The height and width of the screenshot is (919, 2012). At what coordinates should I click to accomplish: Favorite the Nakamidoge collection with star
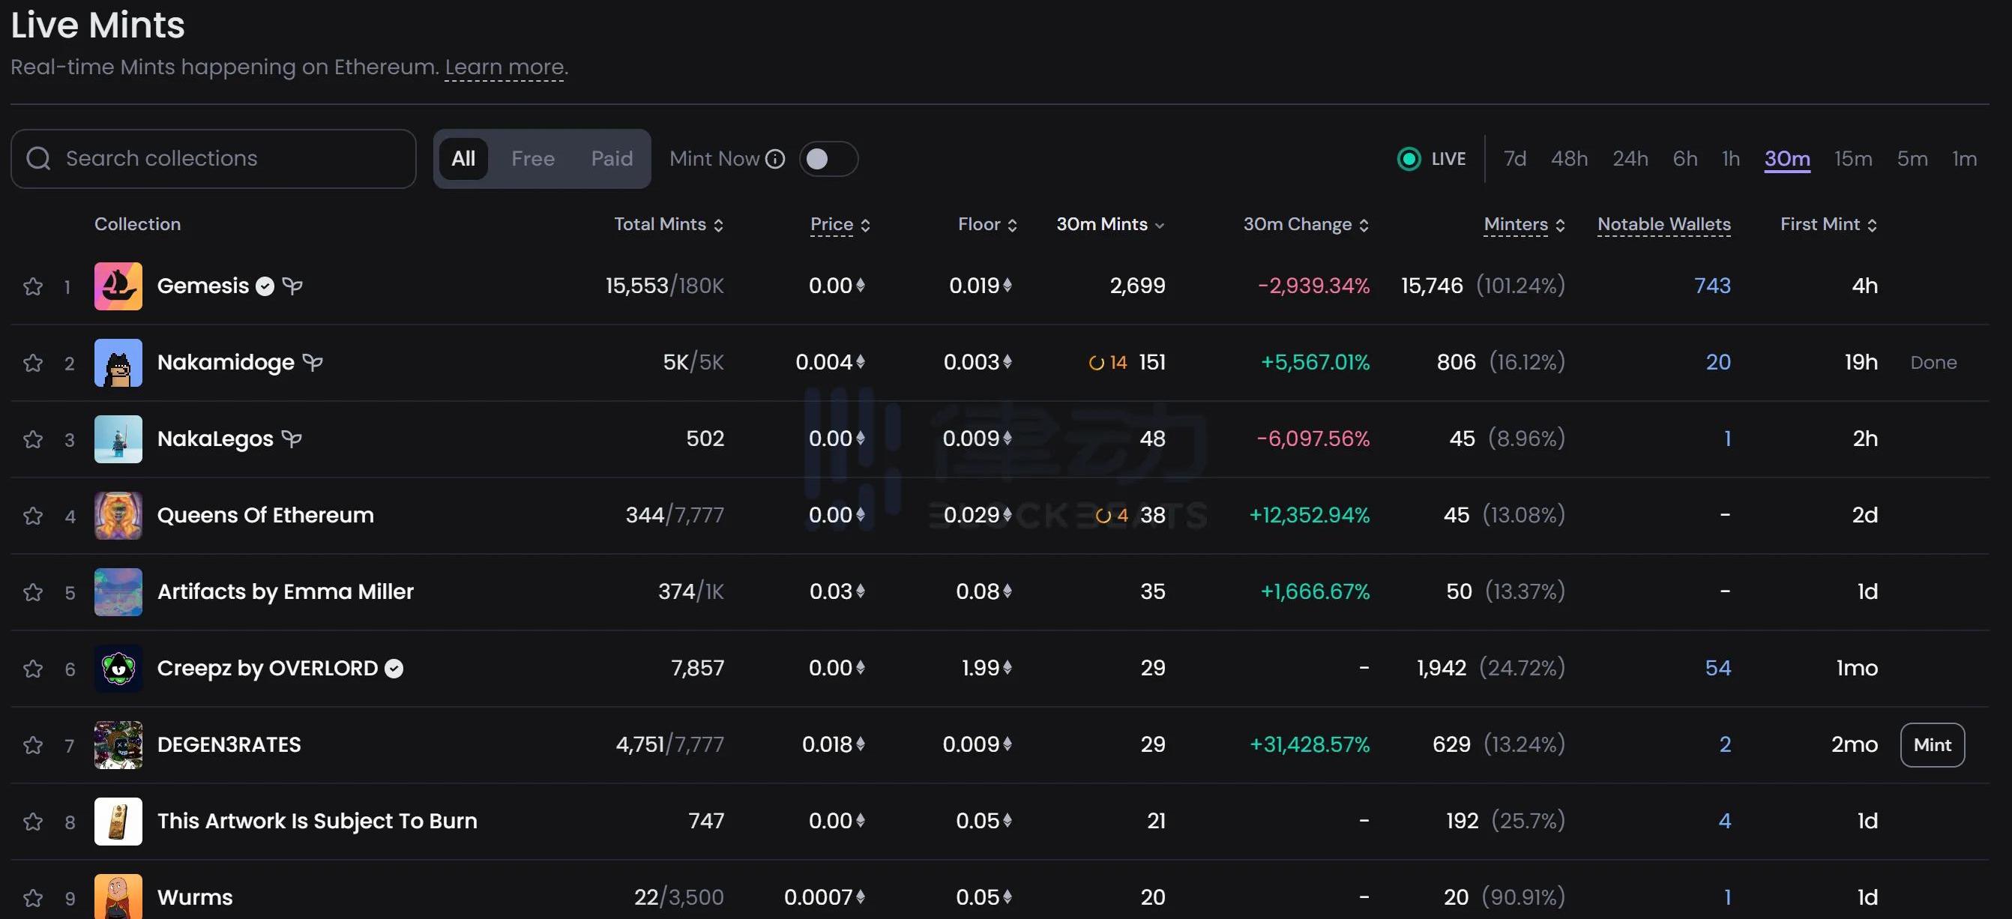click(33, 363)
